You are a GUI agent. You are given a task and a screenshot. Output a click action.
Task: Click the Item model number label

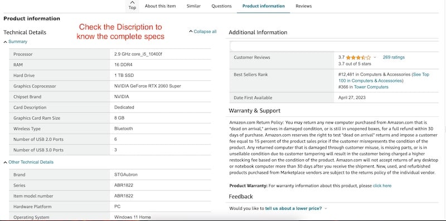click(x=33, y=196)
